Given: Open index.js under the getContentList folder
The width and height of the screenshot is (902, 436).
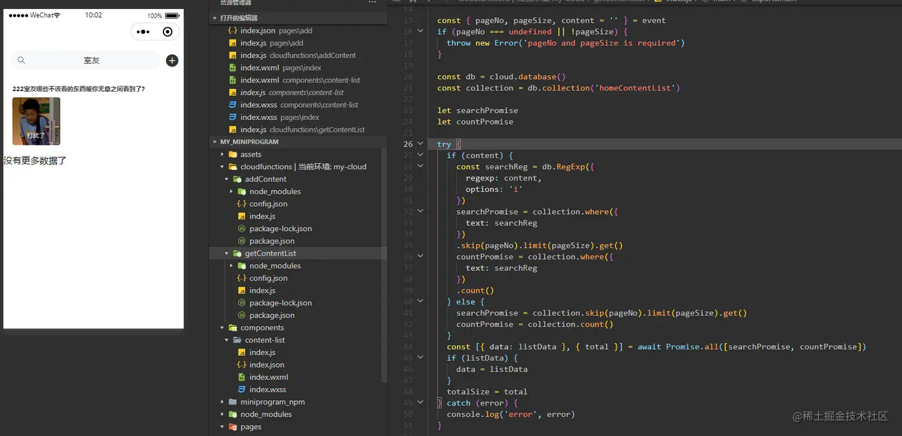Looking at the screenshot, I should tap(262, 291).
